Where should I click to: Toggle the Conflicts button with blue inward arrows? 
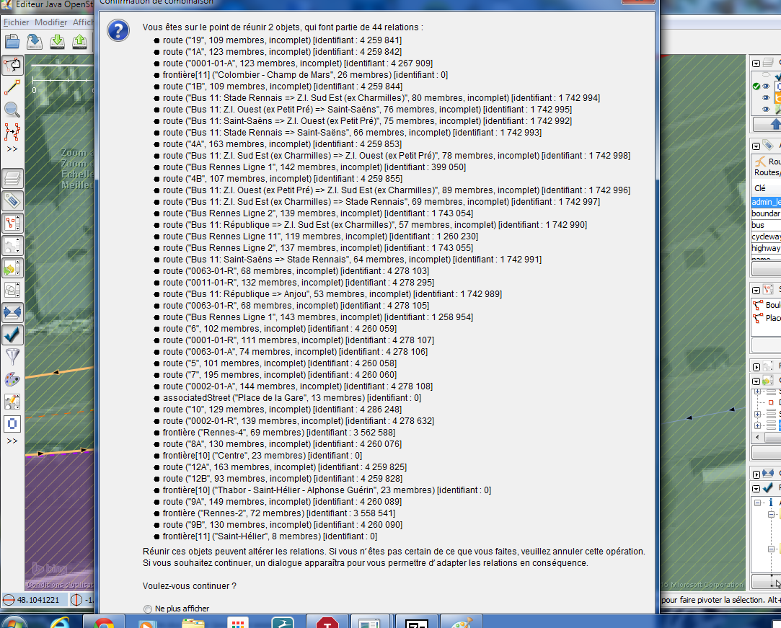point(12,313)
